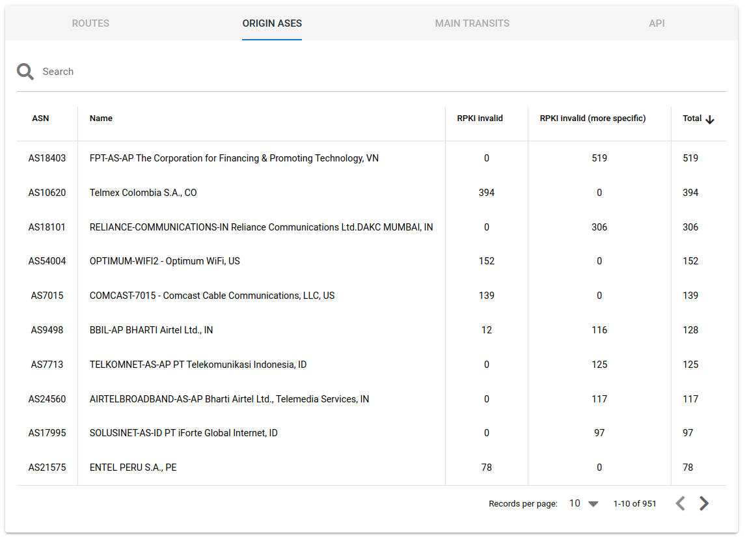Sort by the Name column header
Viewport: 747px width, 543px height.
[101, 118]
